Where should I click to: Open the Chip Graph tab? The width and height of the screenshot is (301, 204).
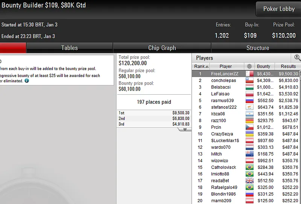coord(162,48)
